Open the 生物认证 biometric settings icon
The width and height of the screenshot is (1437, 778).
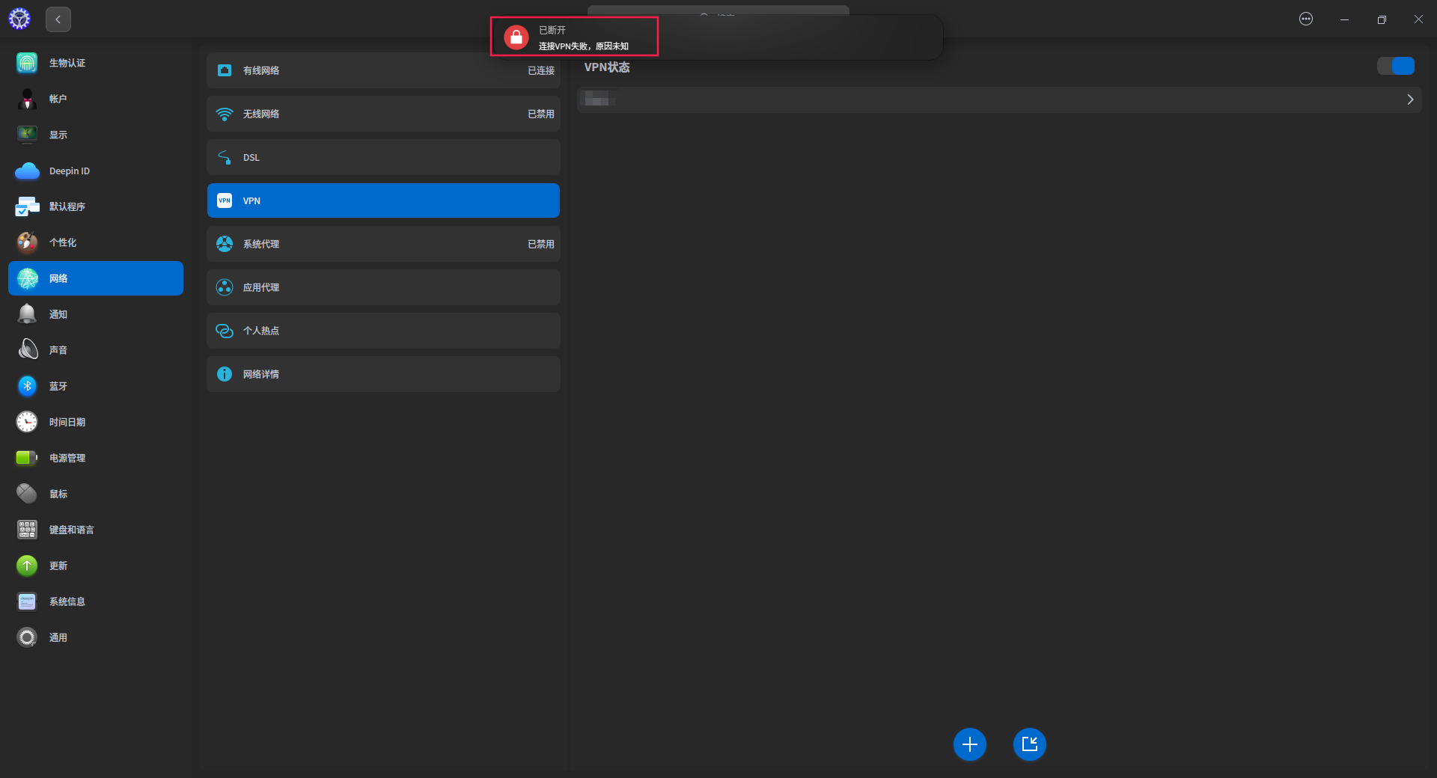[27, 63]
